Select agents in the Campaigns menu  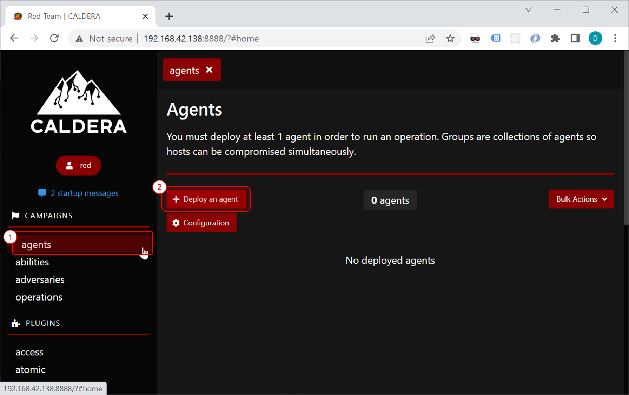(x=79, y=244)
